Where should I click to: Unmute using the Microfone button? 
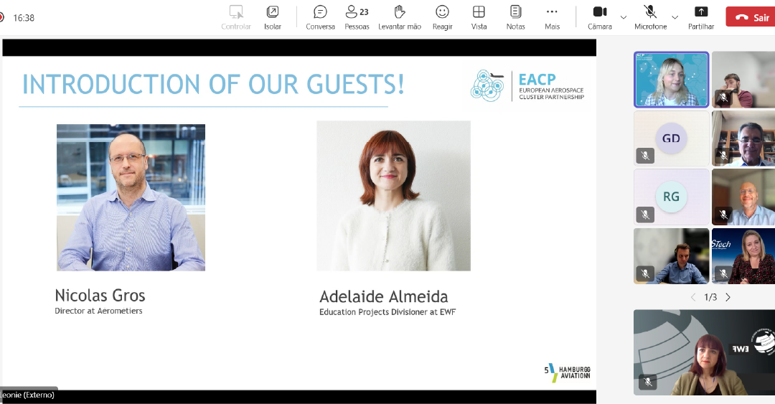tap(650, 17)
